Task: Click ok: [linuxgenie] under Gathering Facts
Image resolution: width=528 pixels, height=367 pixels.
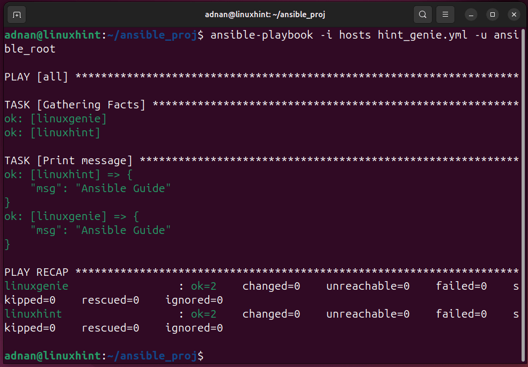Action: pos(56,119)
